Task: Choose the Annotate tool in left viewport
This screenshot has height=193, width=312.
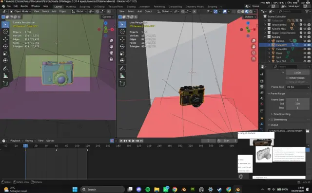Action: click(5, 69)
